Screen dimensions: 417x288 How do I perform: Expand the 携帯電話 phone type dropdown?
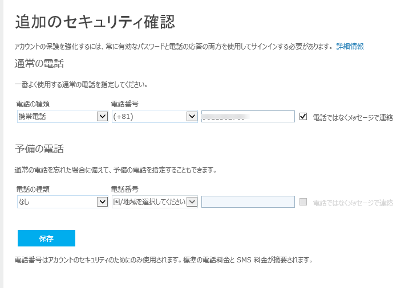click(x=63, y=116)
